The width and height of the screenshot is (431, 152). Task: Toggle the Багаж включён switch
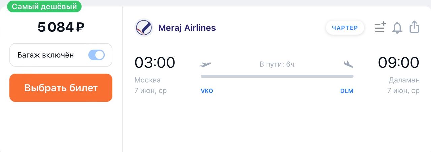click(x=97, y=55)
